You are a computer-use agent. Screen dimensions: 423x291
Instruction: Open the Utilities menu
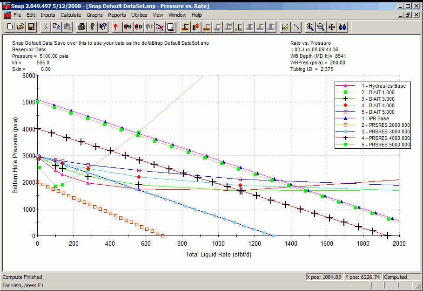click(139, 15)
